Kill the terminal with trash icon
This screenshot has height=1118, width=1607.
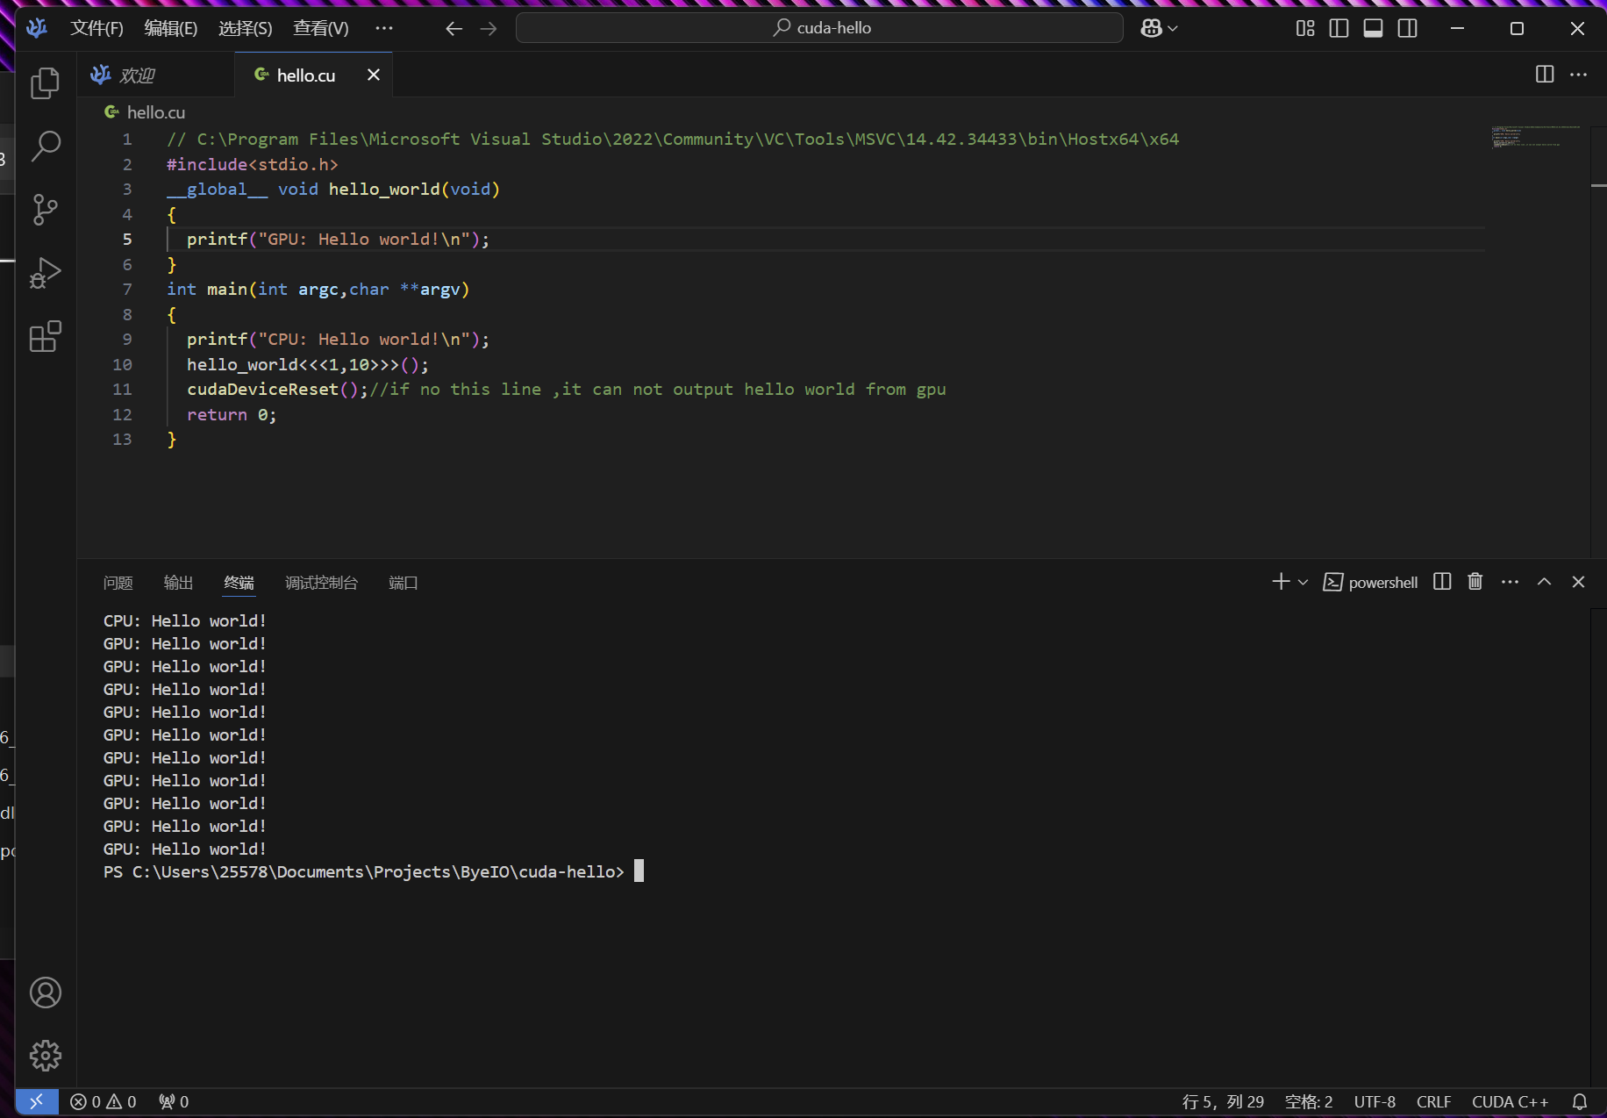(x=1475, y=582)
